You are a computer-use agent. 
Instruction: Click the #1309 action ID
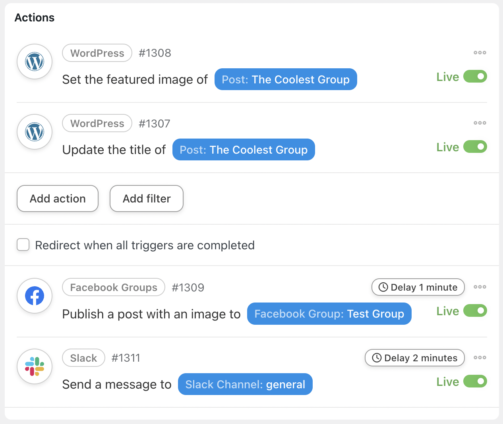tap(188, 287)
